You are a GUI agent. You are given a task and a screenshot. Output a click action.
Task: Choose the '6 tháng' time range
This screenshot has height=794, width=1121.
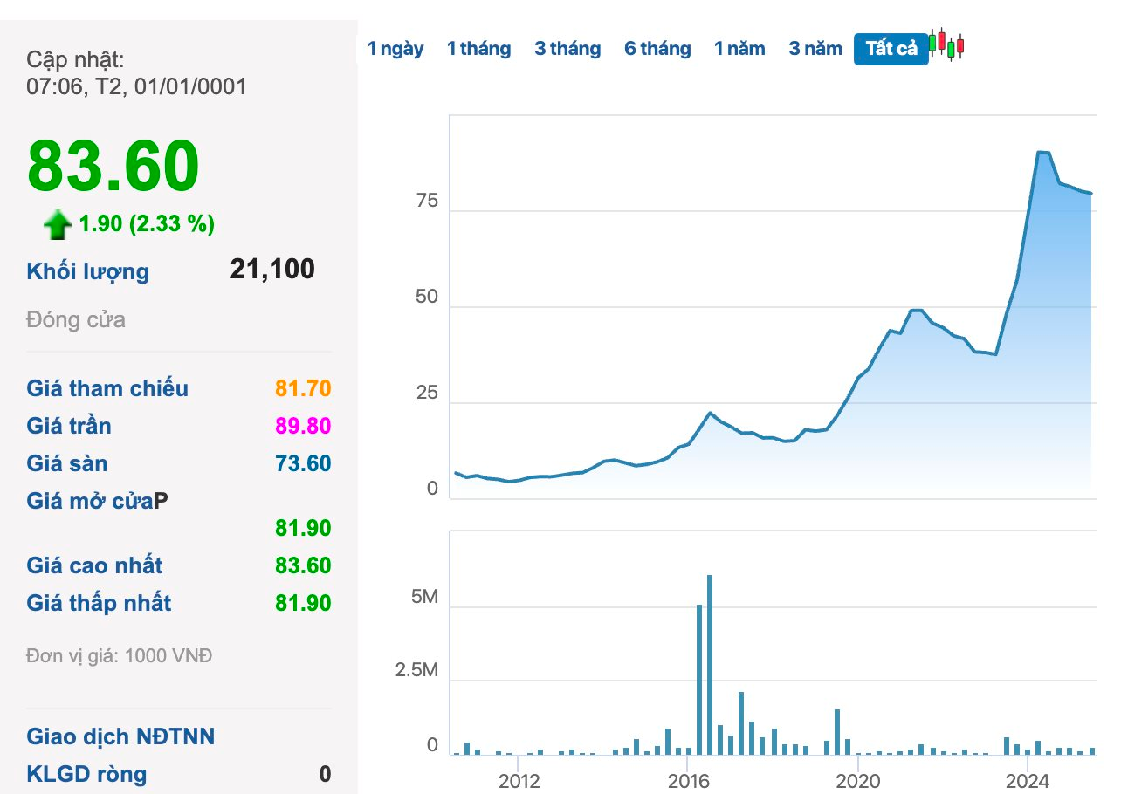pyautogui.click(x=657, y=49)
